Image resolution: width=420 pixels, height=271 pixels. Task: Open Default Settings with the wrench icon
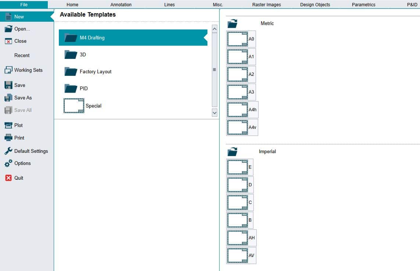tap(8, 151)
